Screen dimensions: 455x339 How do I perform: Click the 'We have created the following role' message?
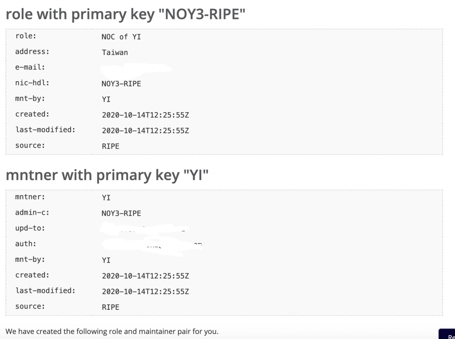[x=112, y=331]
